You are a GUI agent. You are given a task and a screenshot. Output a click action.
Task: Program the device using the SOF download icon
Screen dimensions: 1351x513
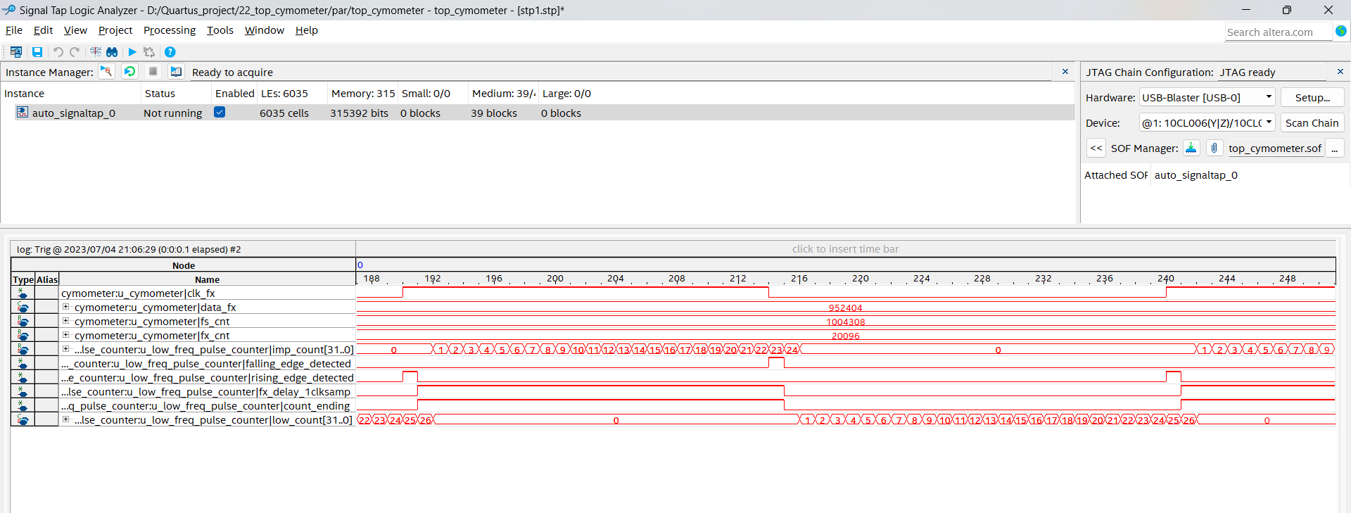click(1191, 148)
